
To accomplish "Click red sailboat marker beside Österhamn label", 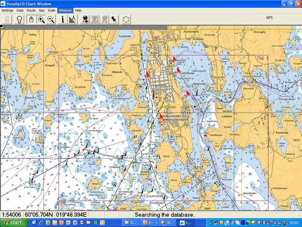I will click(x=178, y=70).
